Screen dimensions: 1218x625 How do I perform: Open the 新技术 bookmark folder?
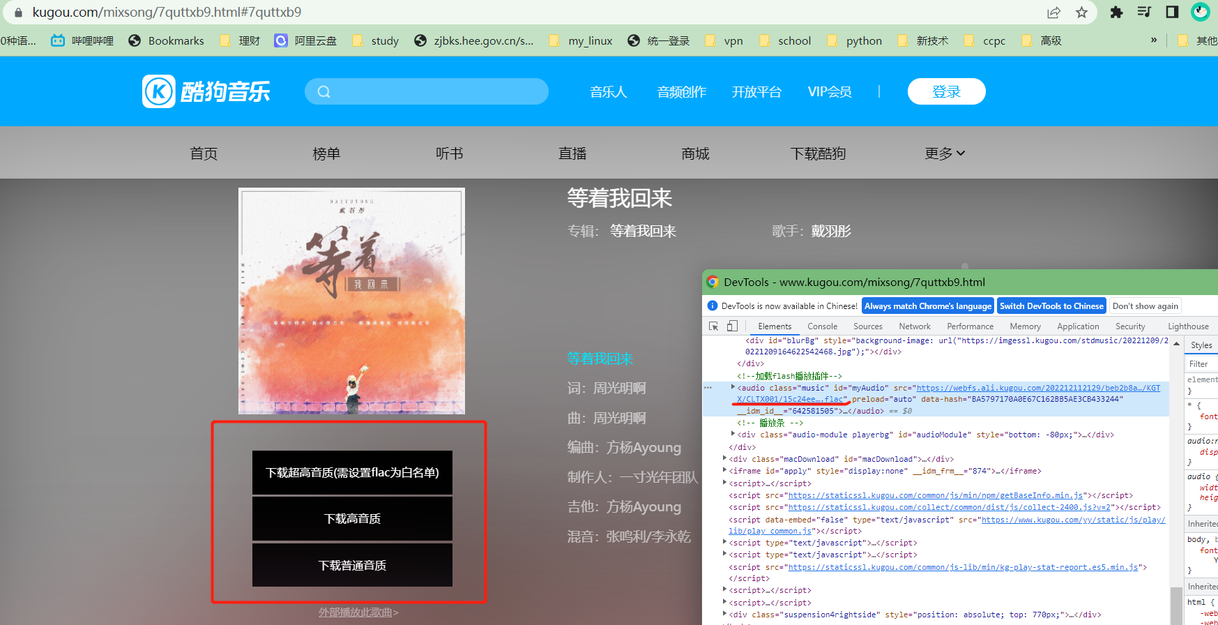click(922, 40)
